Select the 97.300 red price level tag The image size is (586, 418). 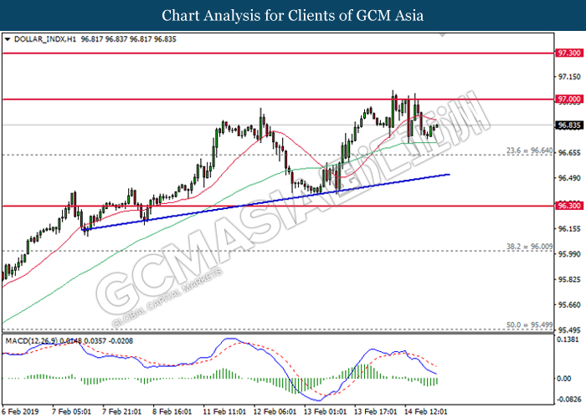[x=568, y=53]
